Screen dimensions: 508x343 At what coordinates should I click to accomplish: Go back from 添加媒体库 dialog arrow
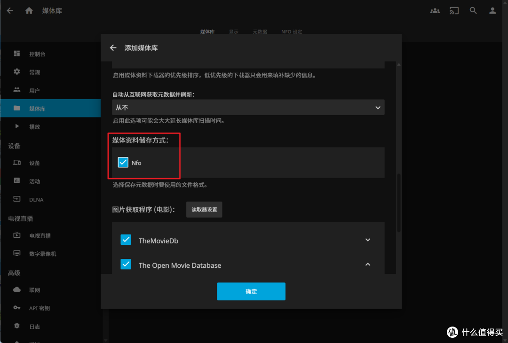click(113, 48)
